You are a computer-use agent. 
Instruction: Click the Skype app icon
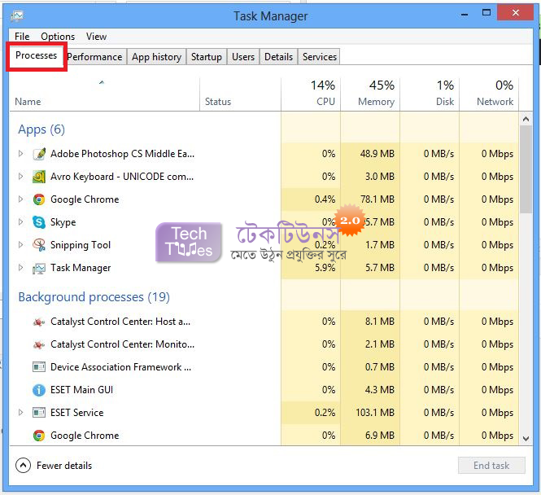click(x=39, y=222)
